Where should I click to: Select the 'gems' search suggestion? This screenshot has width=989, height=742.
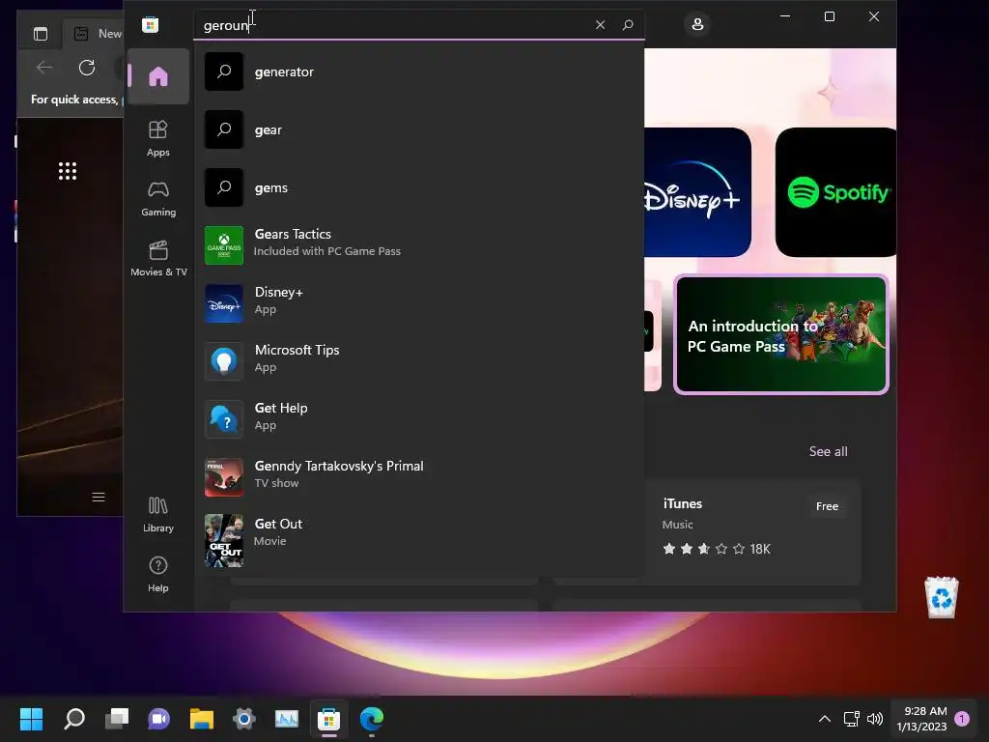point(419,188)
